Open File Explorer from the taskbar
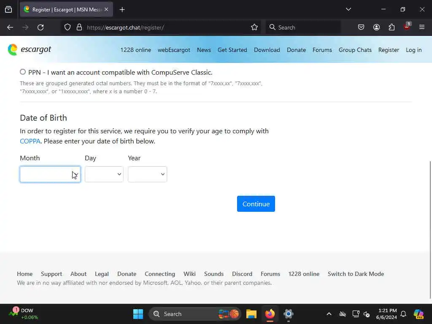 click(251, 314)
